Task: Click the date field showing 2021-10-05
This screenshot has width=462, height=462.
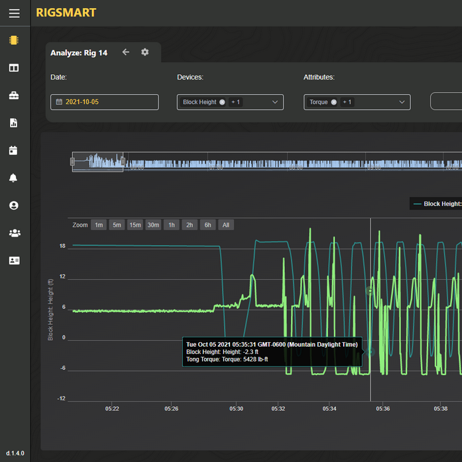Action: tap(105, 102)
